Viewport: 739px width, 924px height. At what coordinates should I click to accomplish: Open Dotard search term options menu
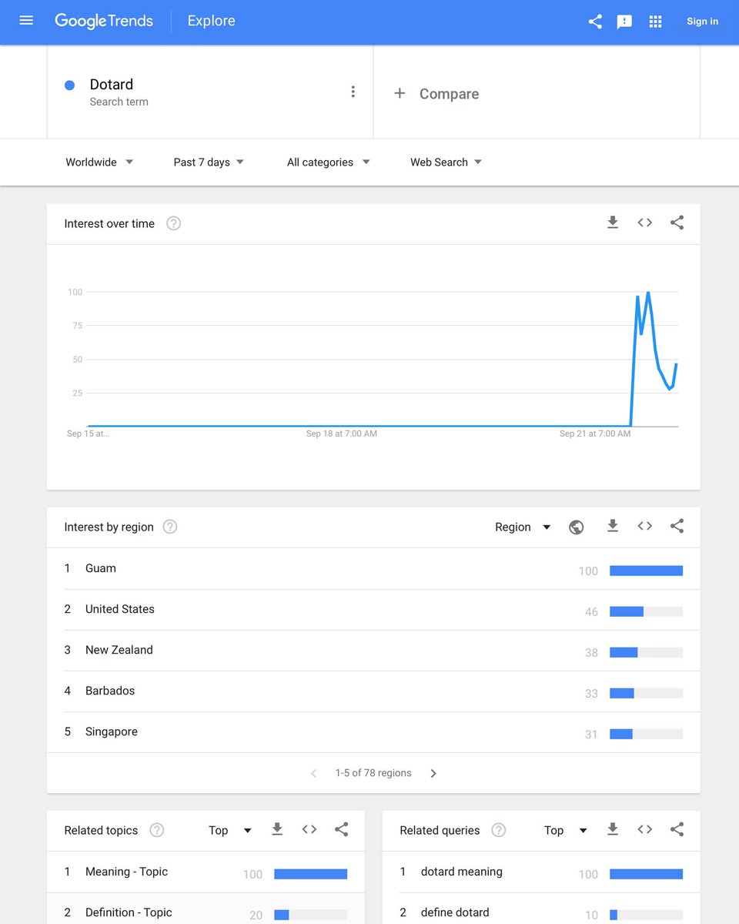pos(353,92)
